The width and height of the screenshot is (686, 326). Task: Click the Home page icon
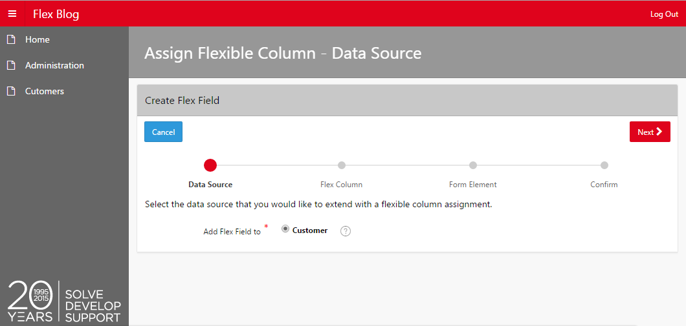11,40
